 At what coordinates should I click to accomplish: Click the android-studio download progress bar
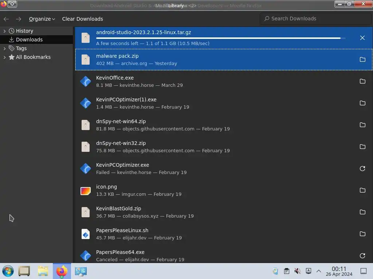[221, 38]
